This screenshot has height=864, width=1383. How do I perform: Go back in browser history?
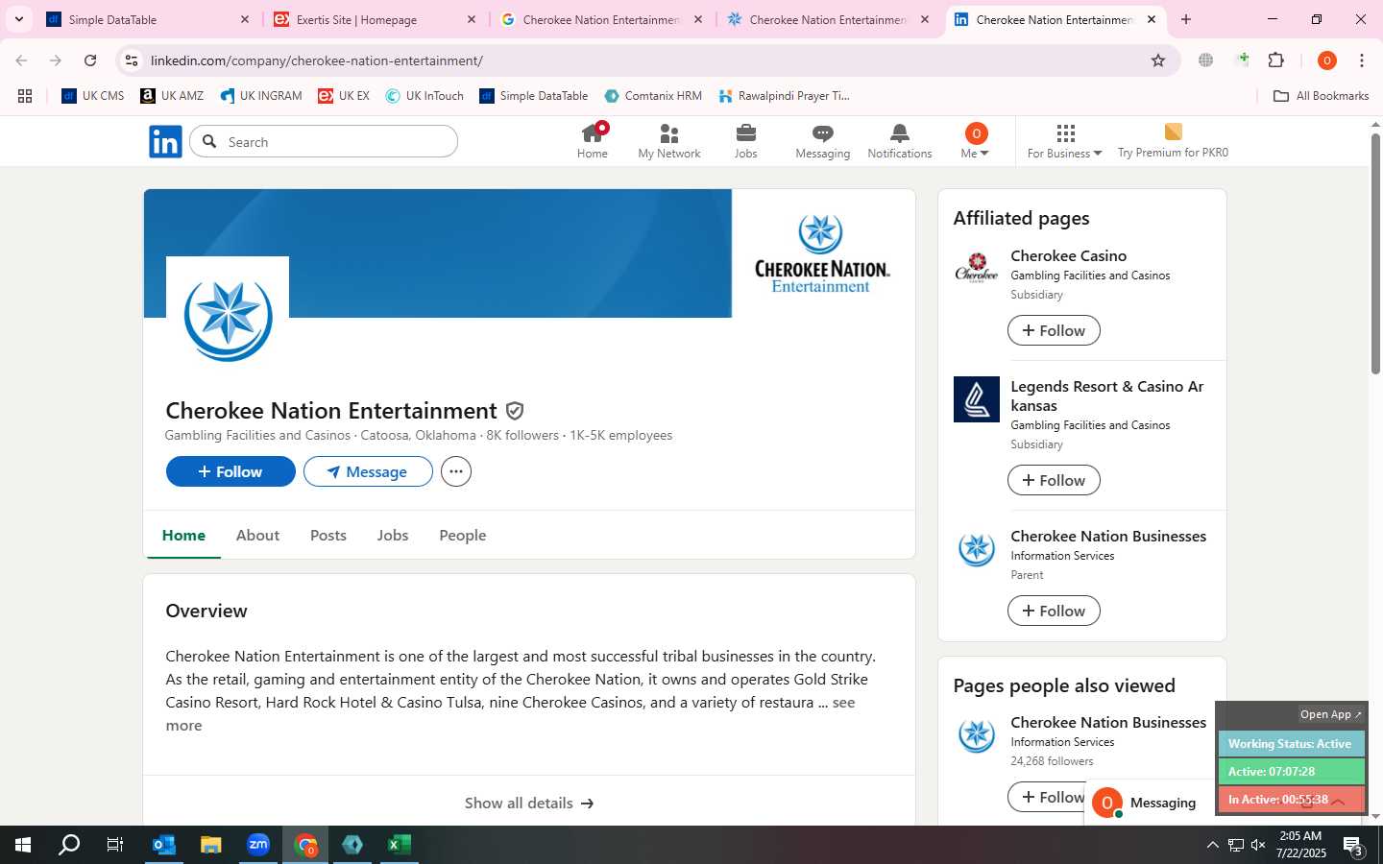[x=21, y=60]
